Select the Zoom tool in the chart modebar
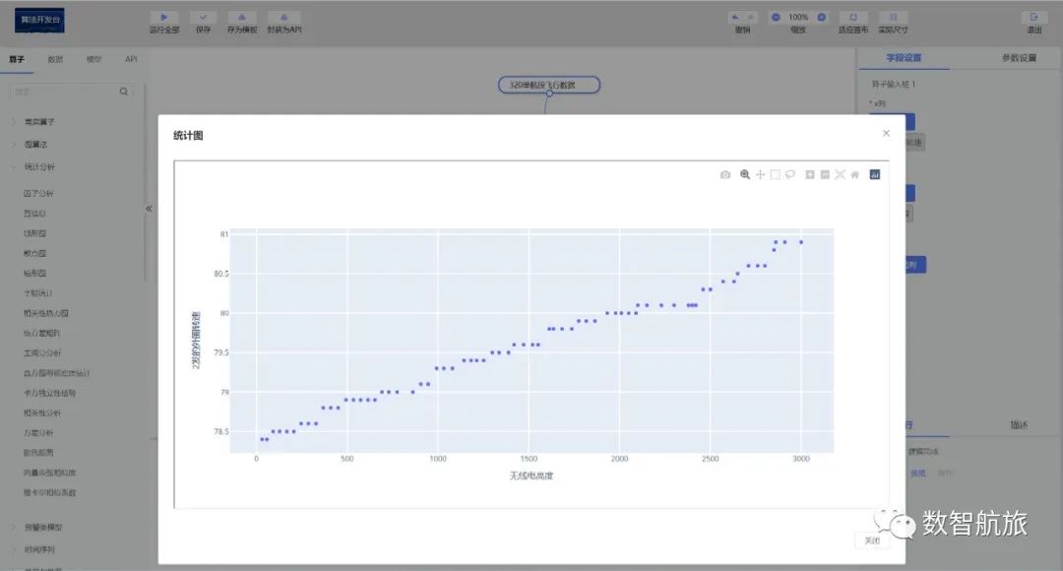Image resolution: width=1063 pixels, height=571 pixels. [745, 175]
